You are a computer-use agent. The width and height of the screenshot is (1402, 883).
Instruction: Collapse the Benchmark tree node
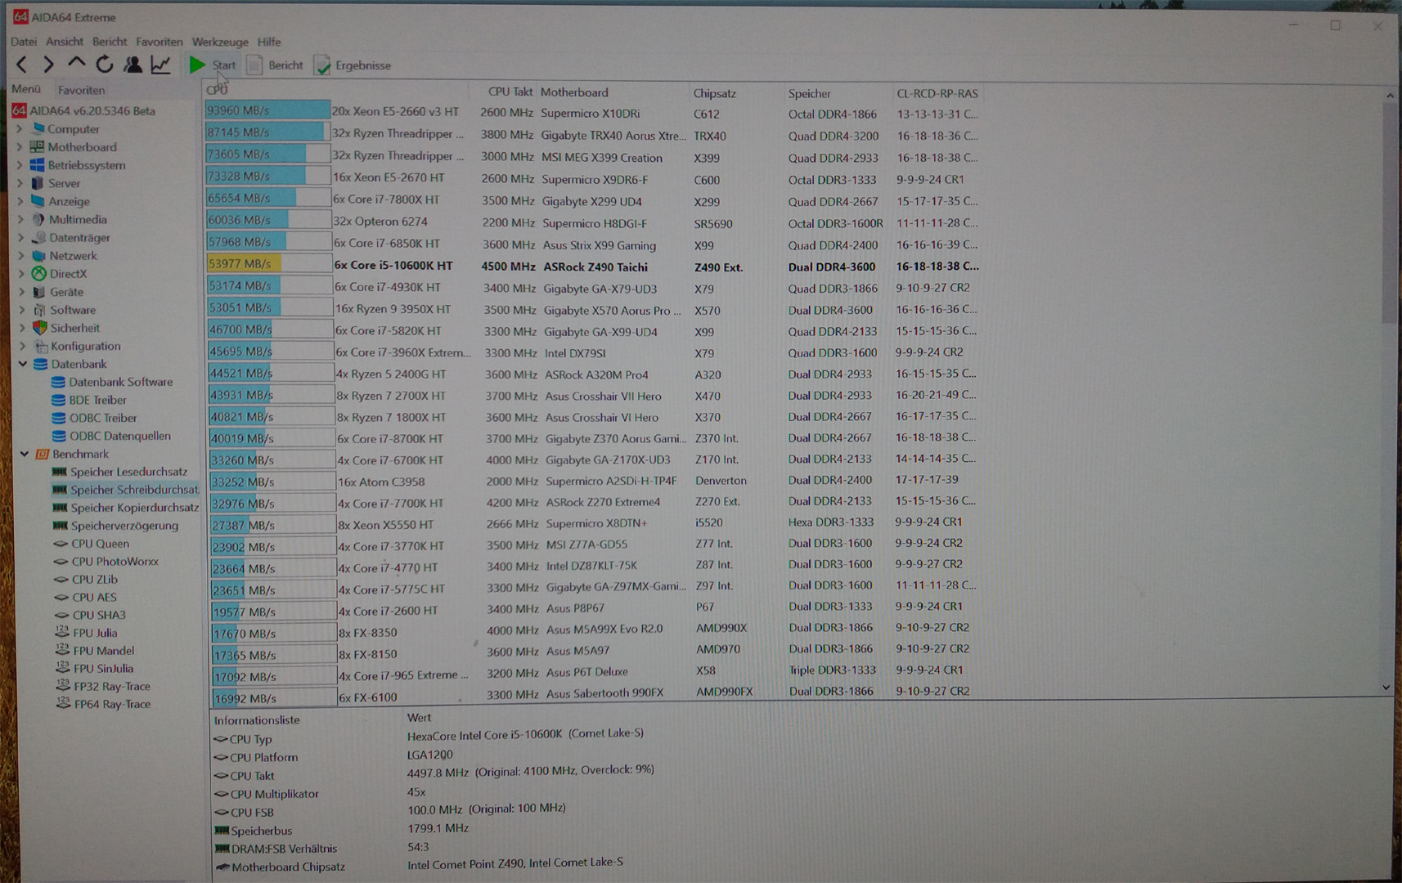point(24,454)
